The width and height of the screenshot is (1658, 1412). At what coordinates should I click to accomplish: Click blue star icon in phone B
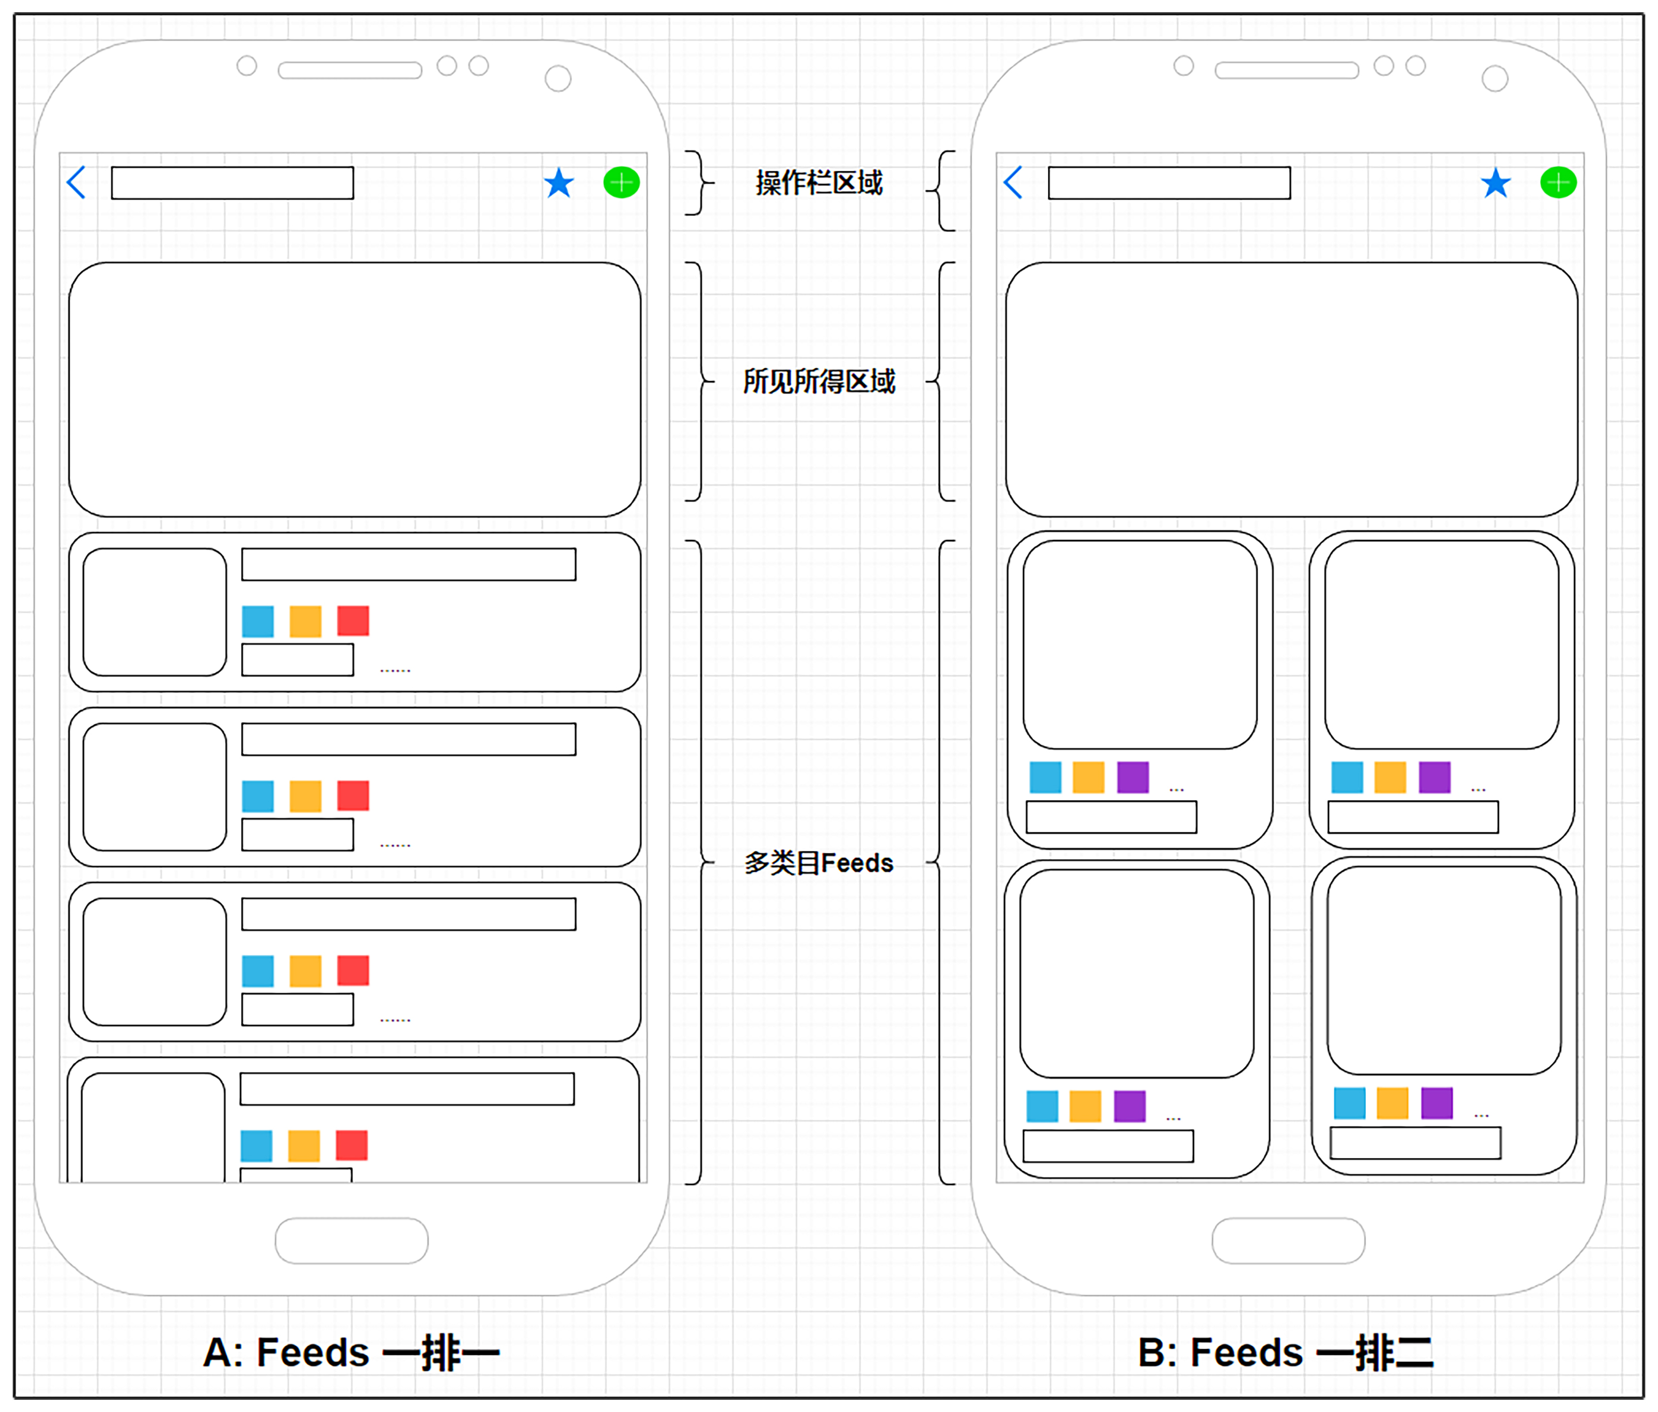click(x=1495, y=183)
